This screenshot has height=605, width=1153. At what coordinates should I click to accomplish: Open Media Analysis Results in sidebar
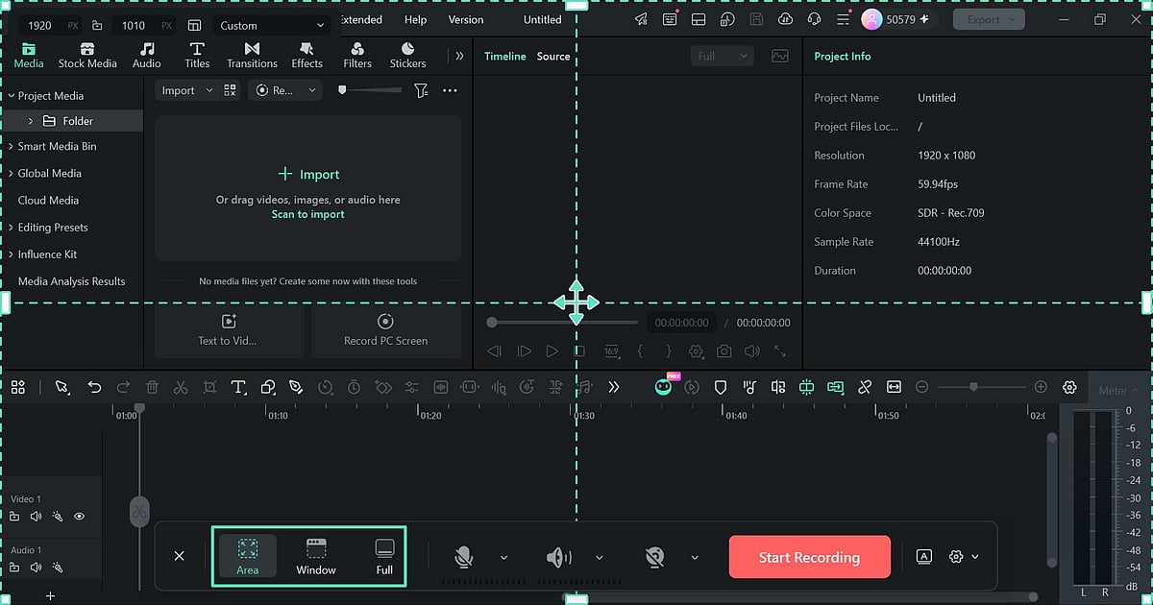coord(72,281)
